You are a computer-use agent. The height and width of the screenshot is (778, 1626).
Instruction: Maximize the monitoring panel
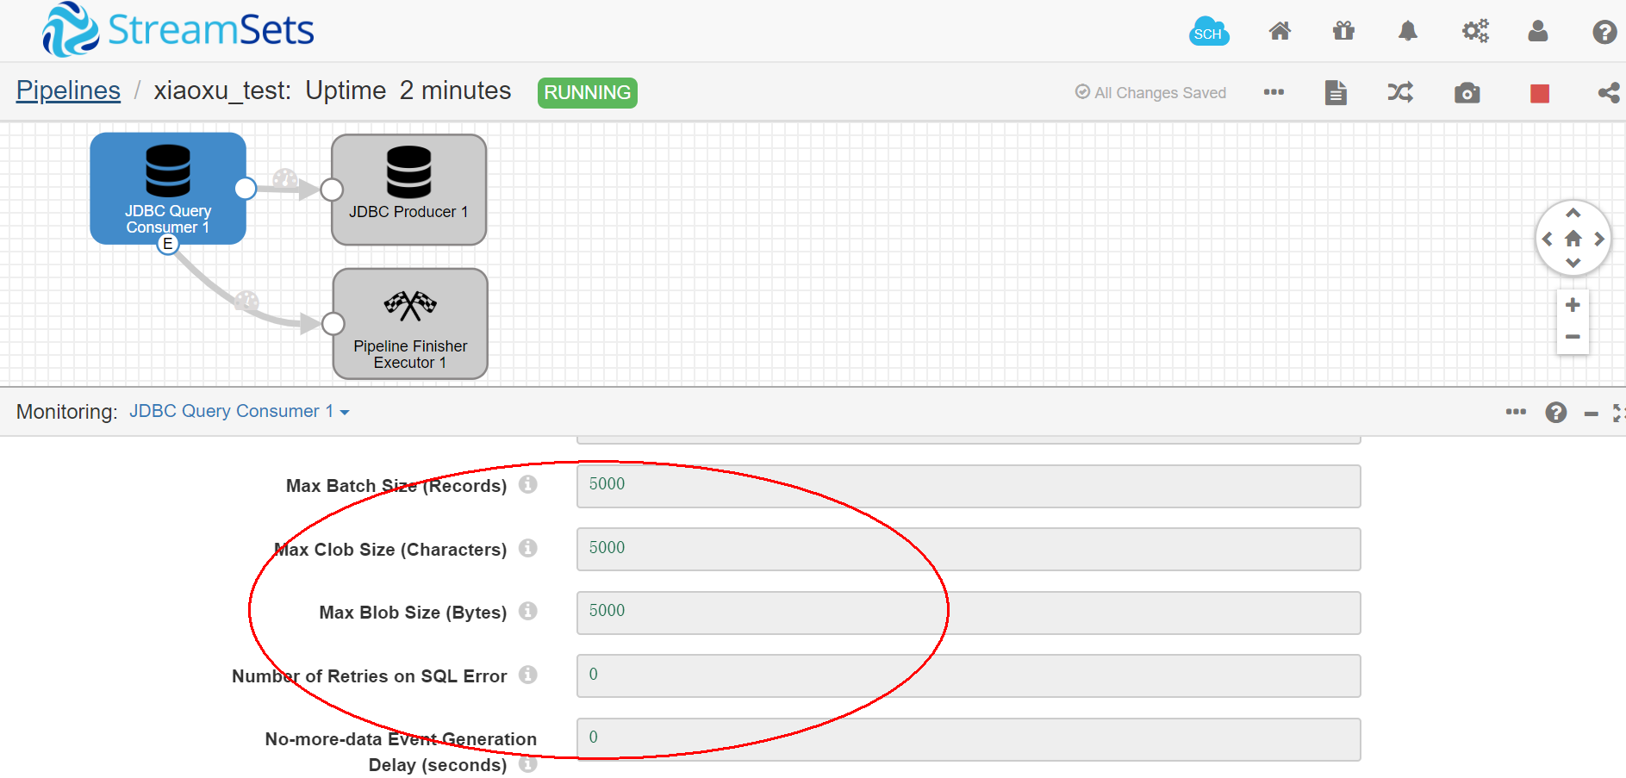click(1619, 414)
